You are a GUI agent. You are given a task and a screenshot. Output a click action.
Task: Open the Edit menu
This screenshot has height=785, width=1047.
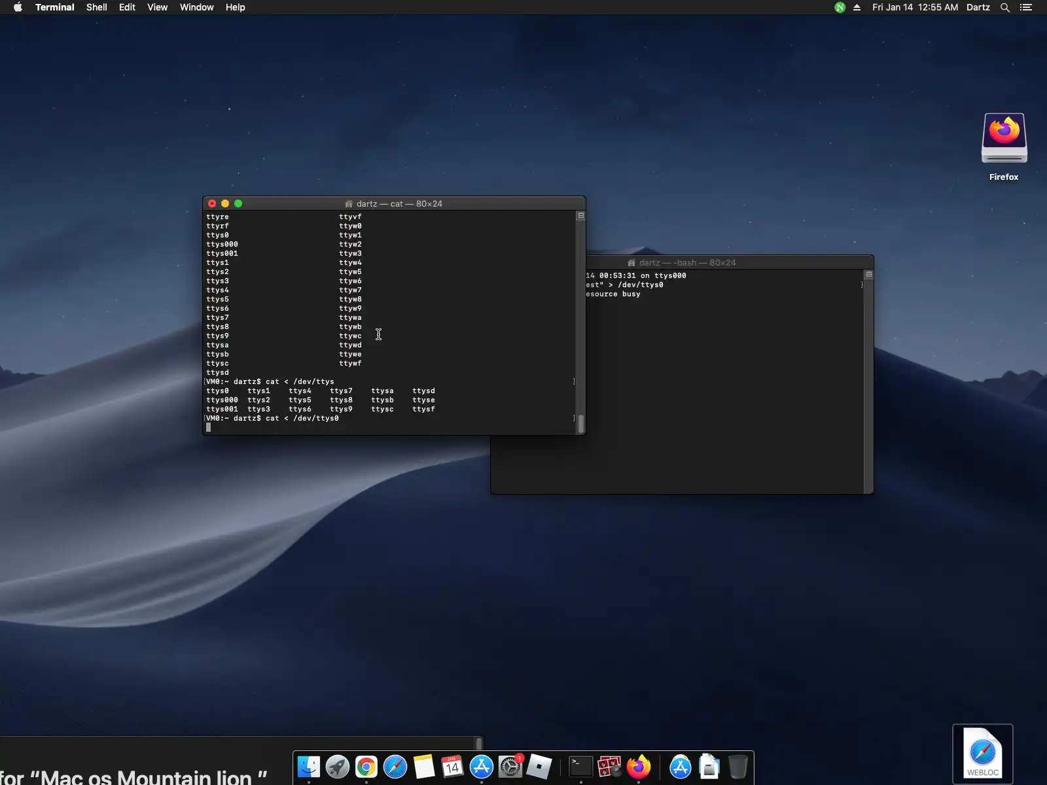[127, 7]
